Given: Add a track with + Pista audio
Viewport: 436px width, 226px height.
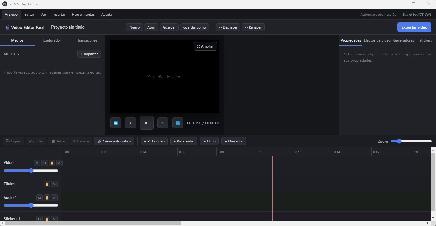Looking at the screenshot, I should coord(184,141).
